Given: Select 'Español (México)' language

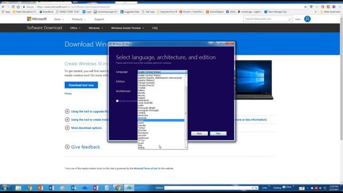Looking at the screenshot, I should [161, 80].
